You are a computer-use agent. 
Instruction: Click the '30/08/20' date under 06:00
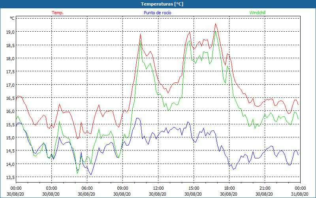click(x=86, y=194)
